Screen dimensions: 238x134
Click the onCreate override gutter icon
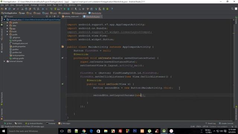tap(62, 58)
